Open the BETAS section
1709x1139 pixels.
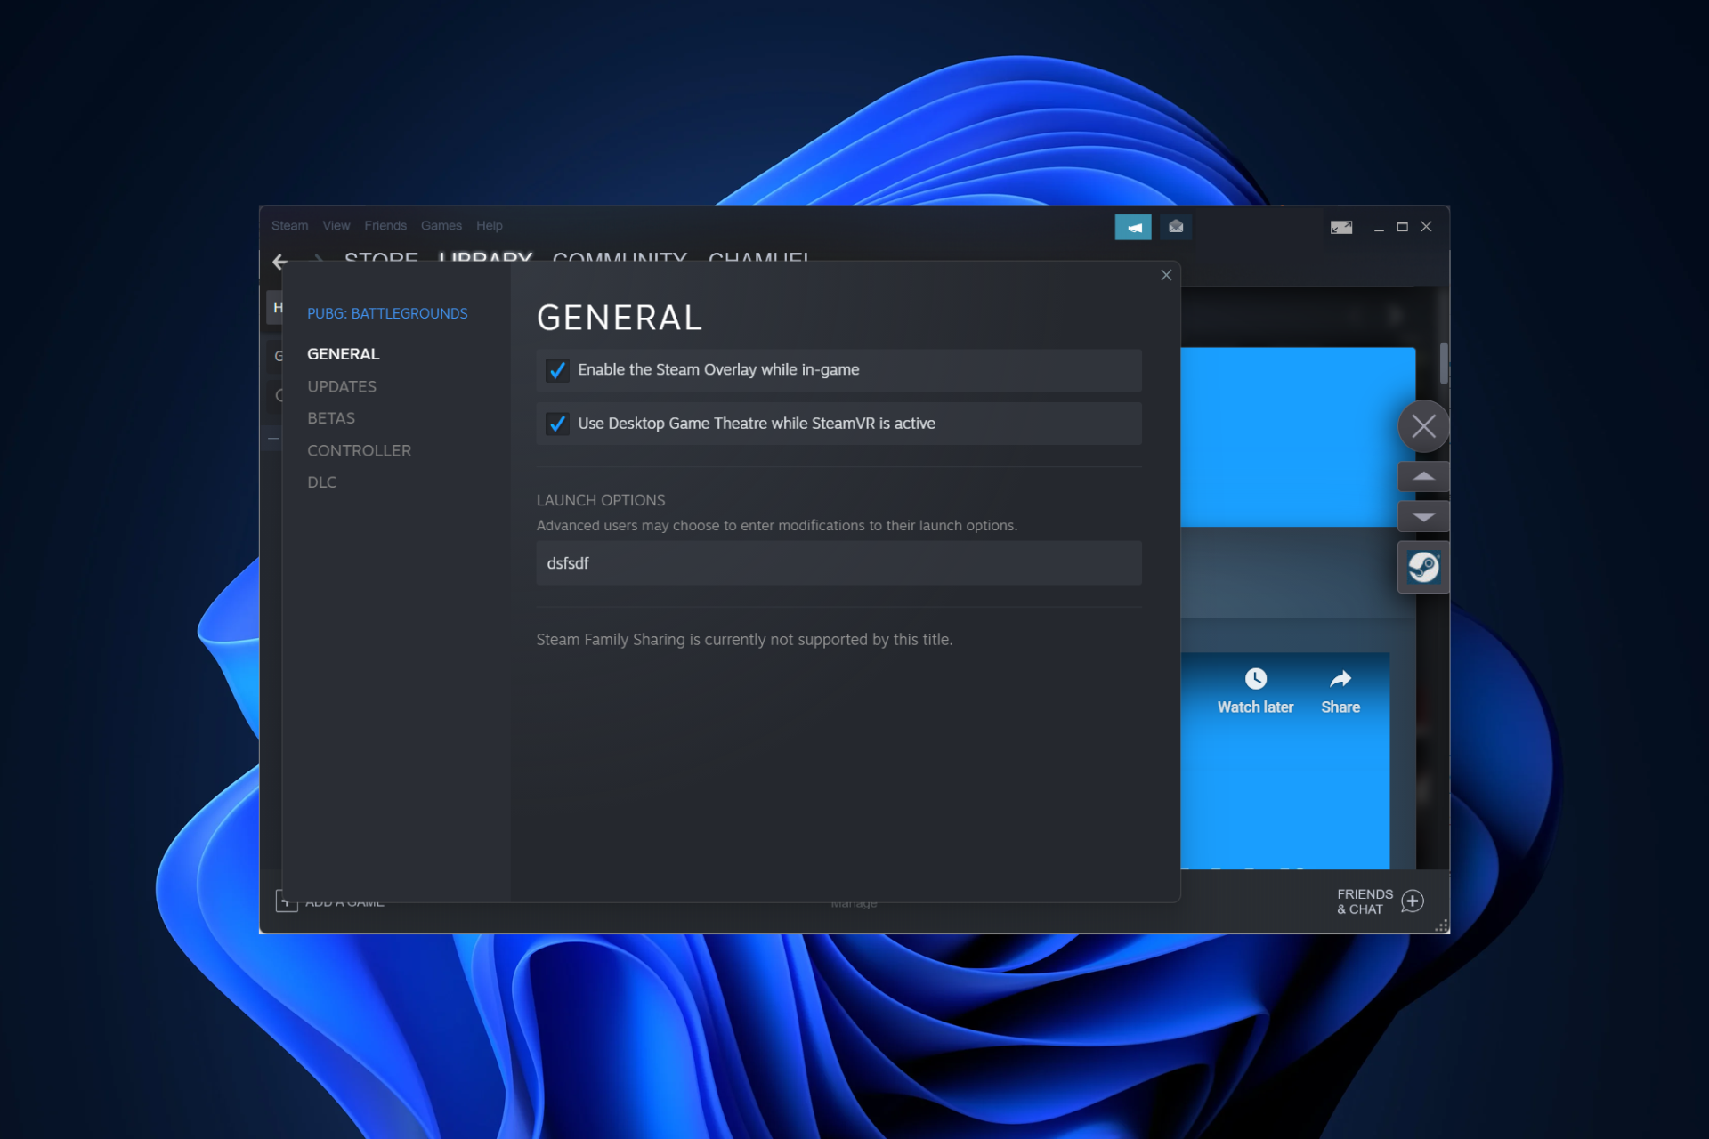point(331,418)
